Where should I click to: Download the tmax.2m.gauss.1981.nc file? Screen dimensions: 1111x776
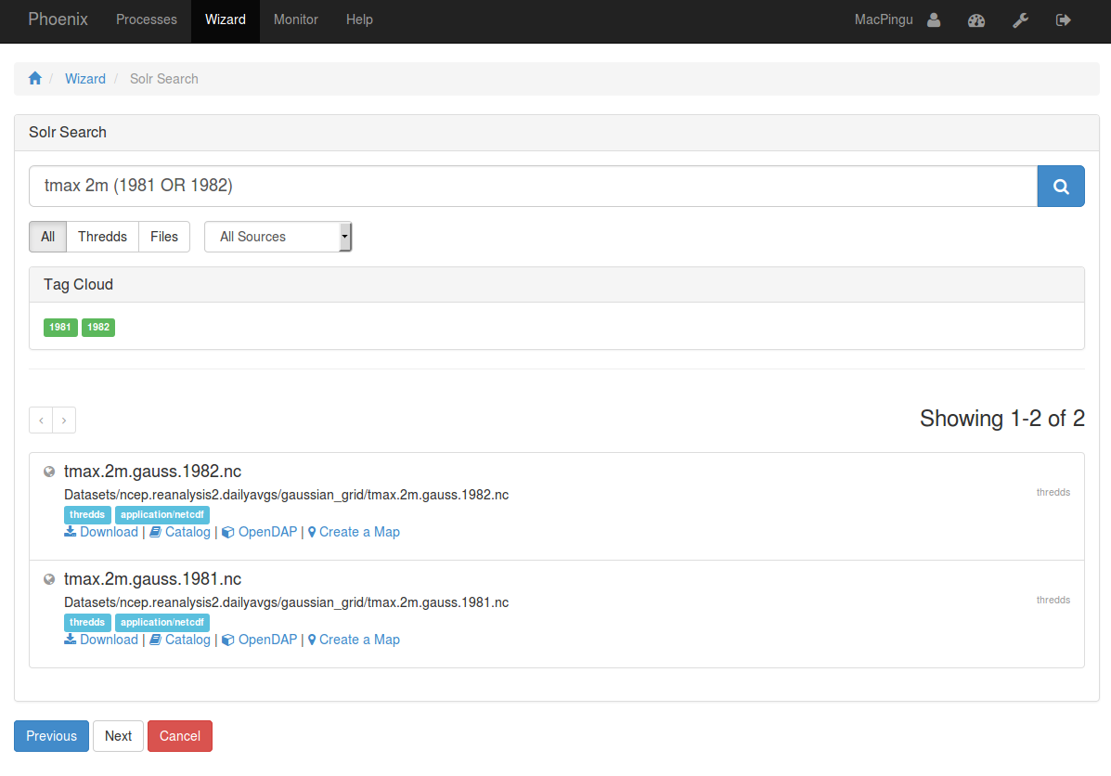point(101,640)
